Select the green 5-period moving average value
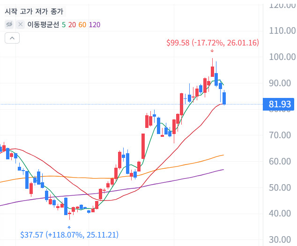Image resolution: width=297 pixels, height=246 pixels. click(64, 25)
